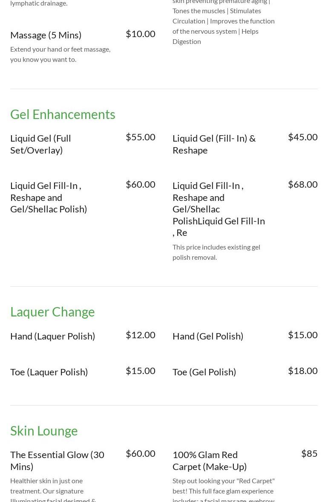Choose Hand (Laquer Polish) service
This screenshot has height=502, width=328.
click(52, 336)
